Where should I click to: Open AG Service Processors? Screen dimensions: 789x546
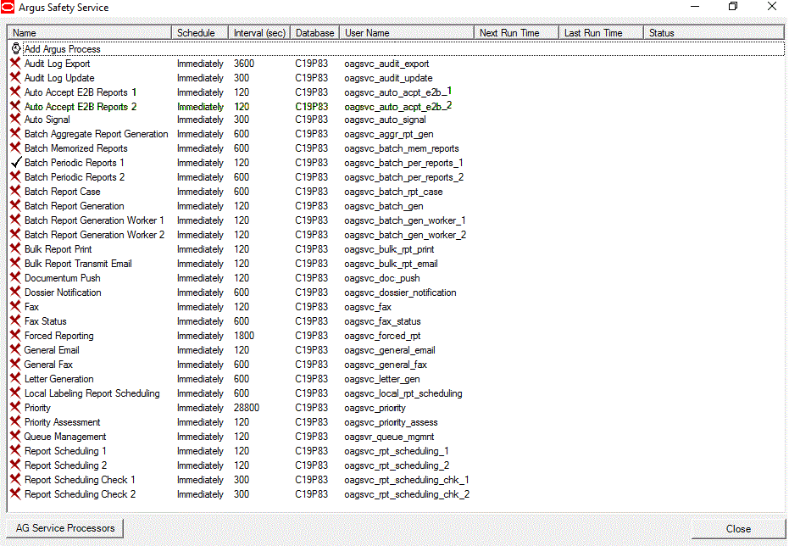click(65, 528)
